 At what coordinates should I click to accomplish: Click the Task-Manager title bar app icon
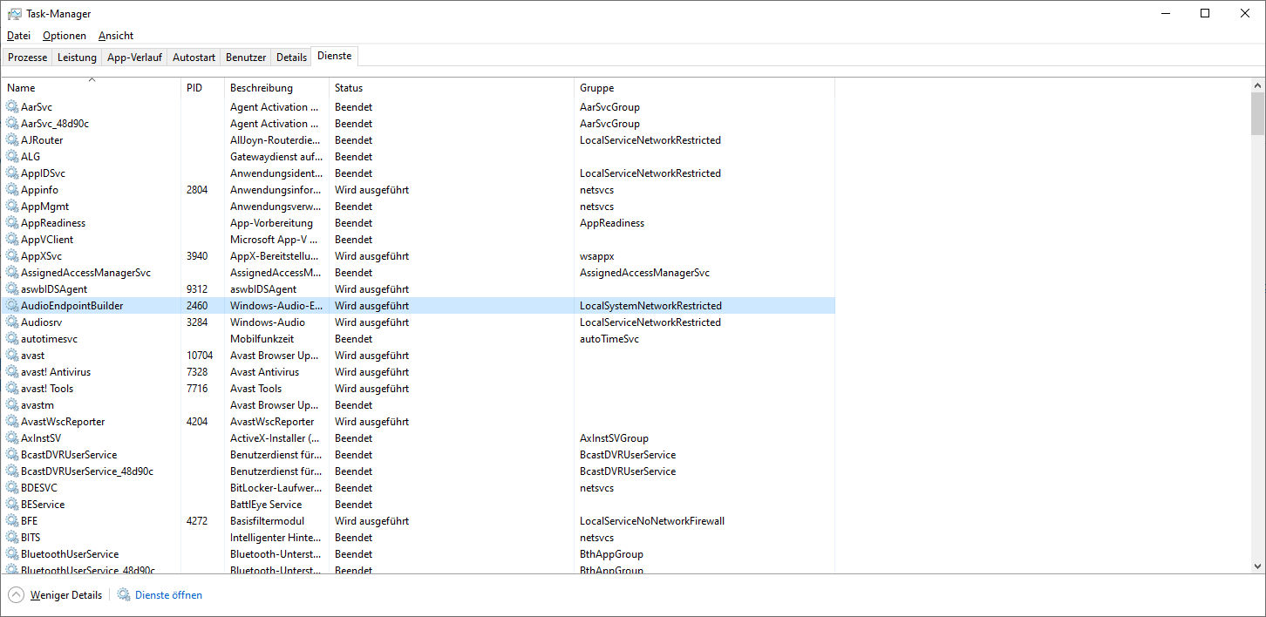pyautogui.click(x=15, y=14)
